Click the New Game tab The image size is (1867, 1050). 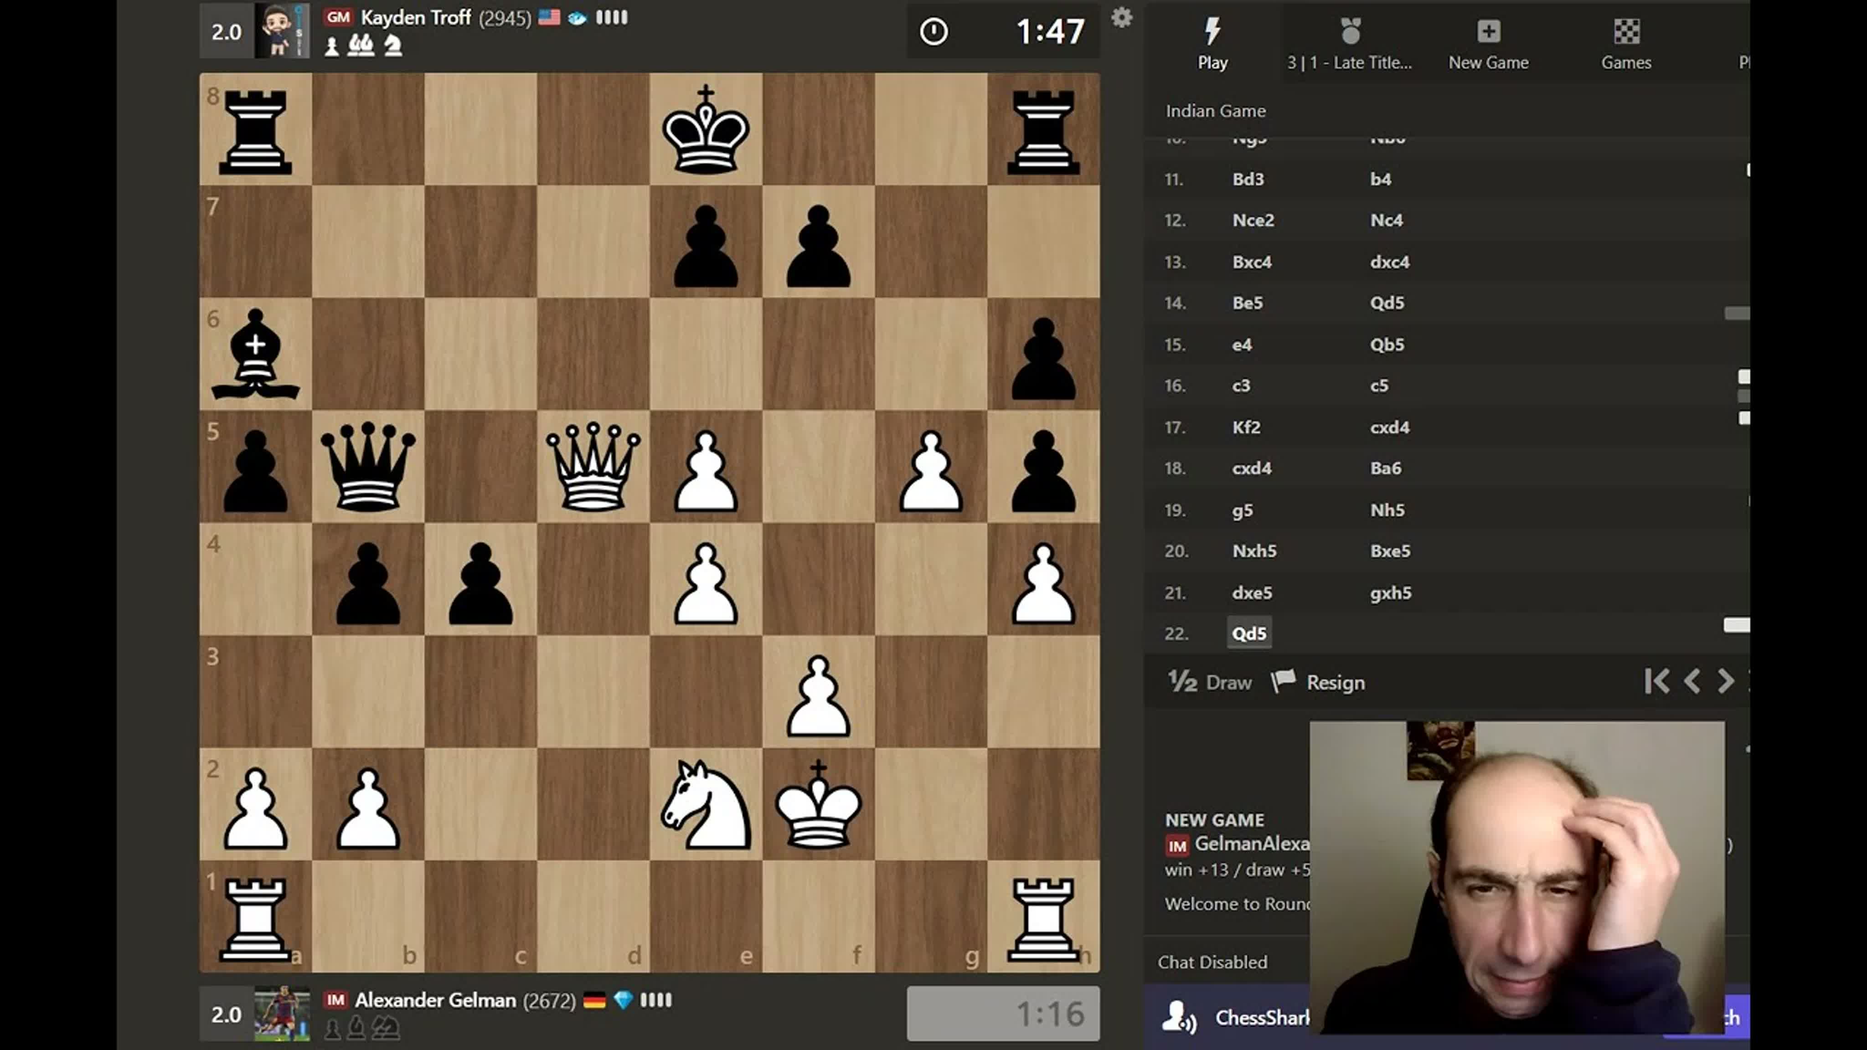1489,43
